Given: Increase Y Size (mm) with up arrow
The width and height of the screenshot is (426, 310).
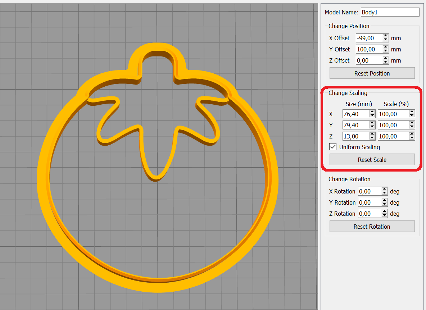Looking at the screenshot, I should [x=372, y=123].
